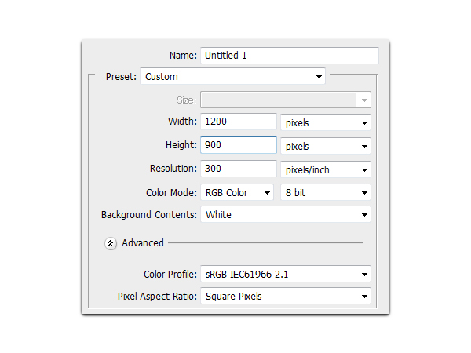Open the RGB Color mode dropdown

coord(237,192)
